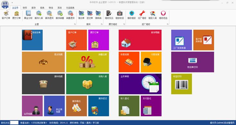
Task: Expand the 展厅维修 group dialog launcher
Action: [x=124, y=24]
